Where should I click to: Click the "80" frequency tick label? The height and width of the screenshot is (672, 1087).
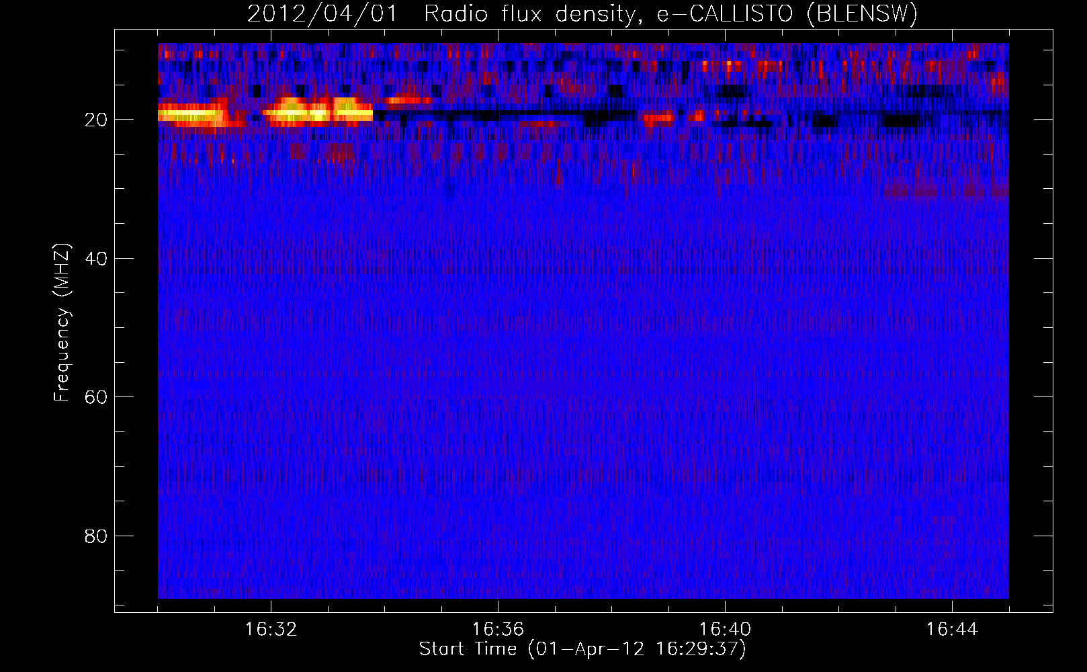96,536
